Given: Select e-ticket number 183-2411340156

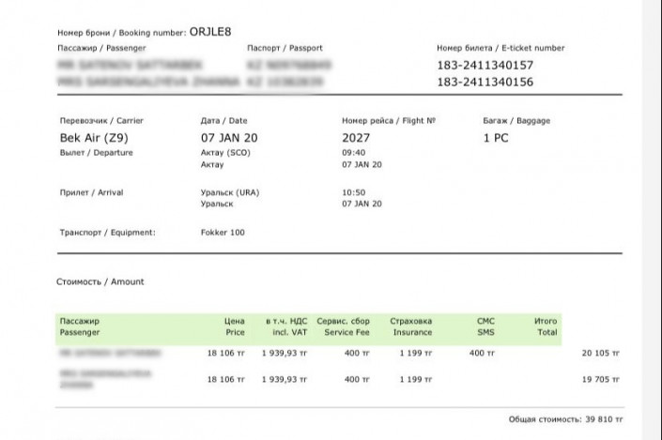Looking at the screenshot, I should coord(485,83).
